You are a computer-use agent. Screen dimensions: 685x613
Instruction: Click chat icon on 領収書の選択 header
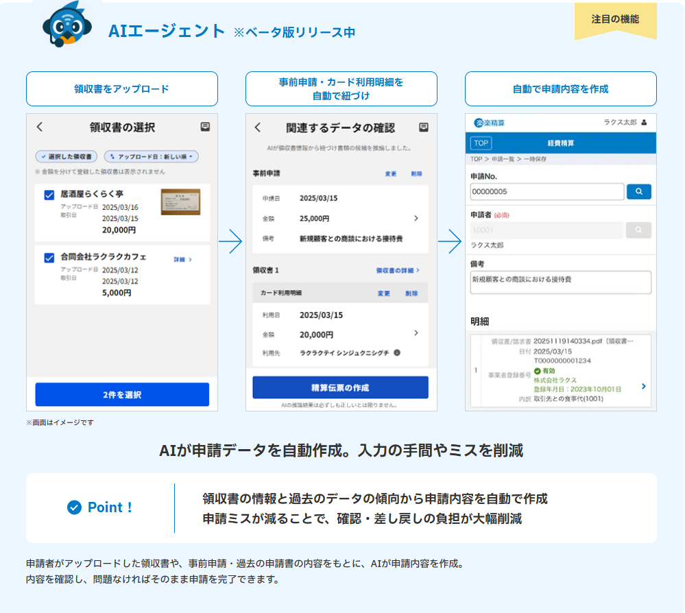tap(205, 127)
